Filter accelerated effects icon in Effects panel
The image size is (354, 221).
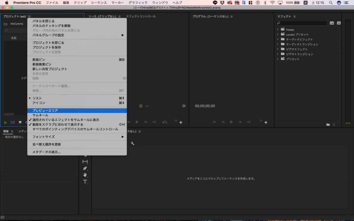coord(332,23)
